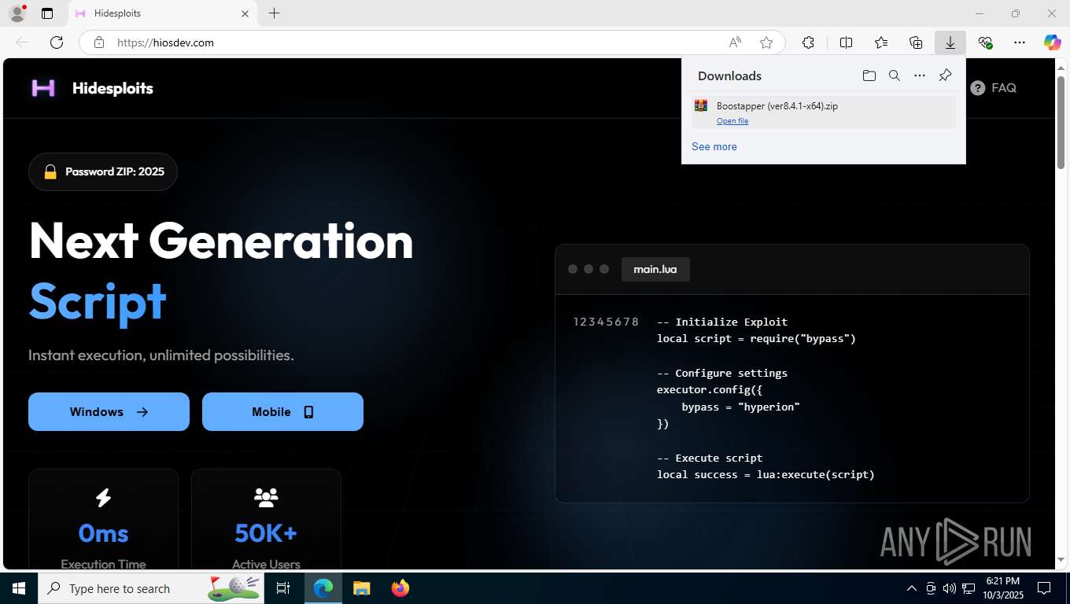Launch Copilot sidebar icon

click(1053, 42)
